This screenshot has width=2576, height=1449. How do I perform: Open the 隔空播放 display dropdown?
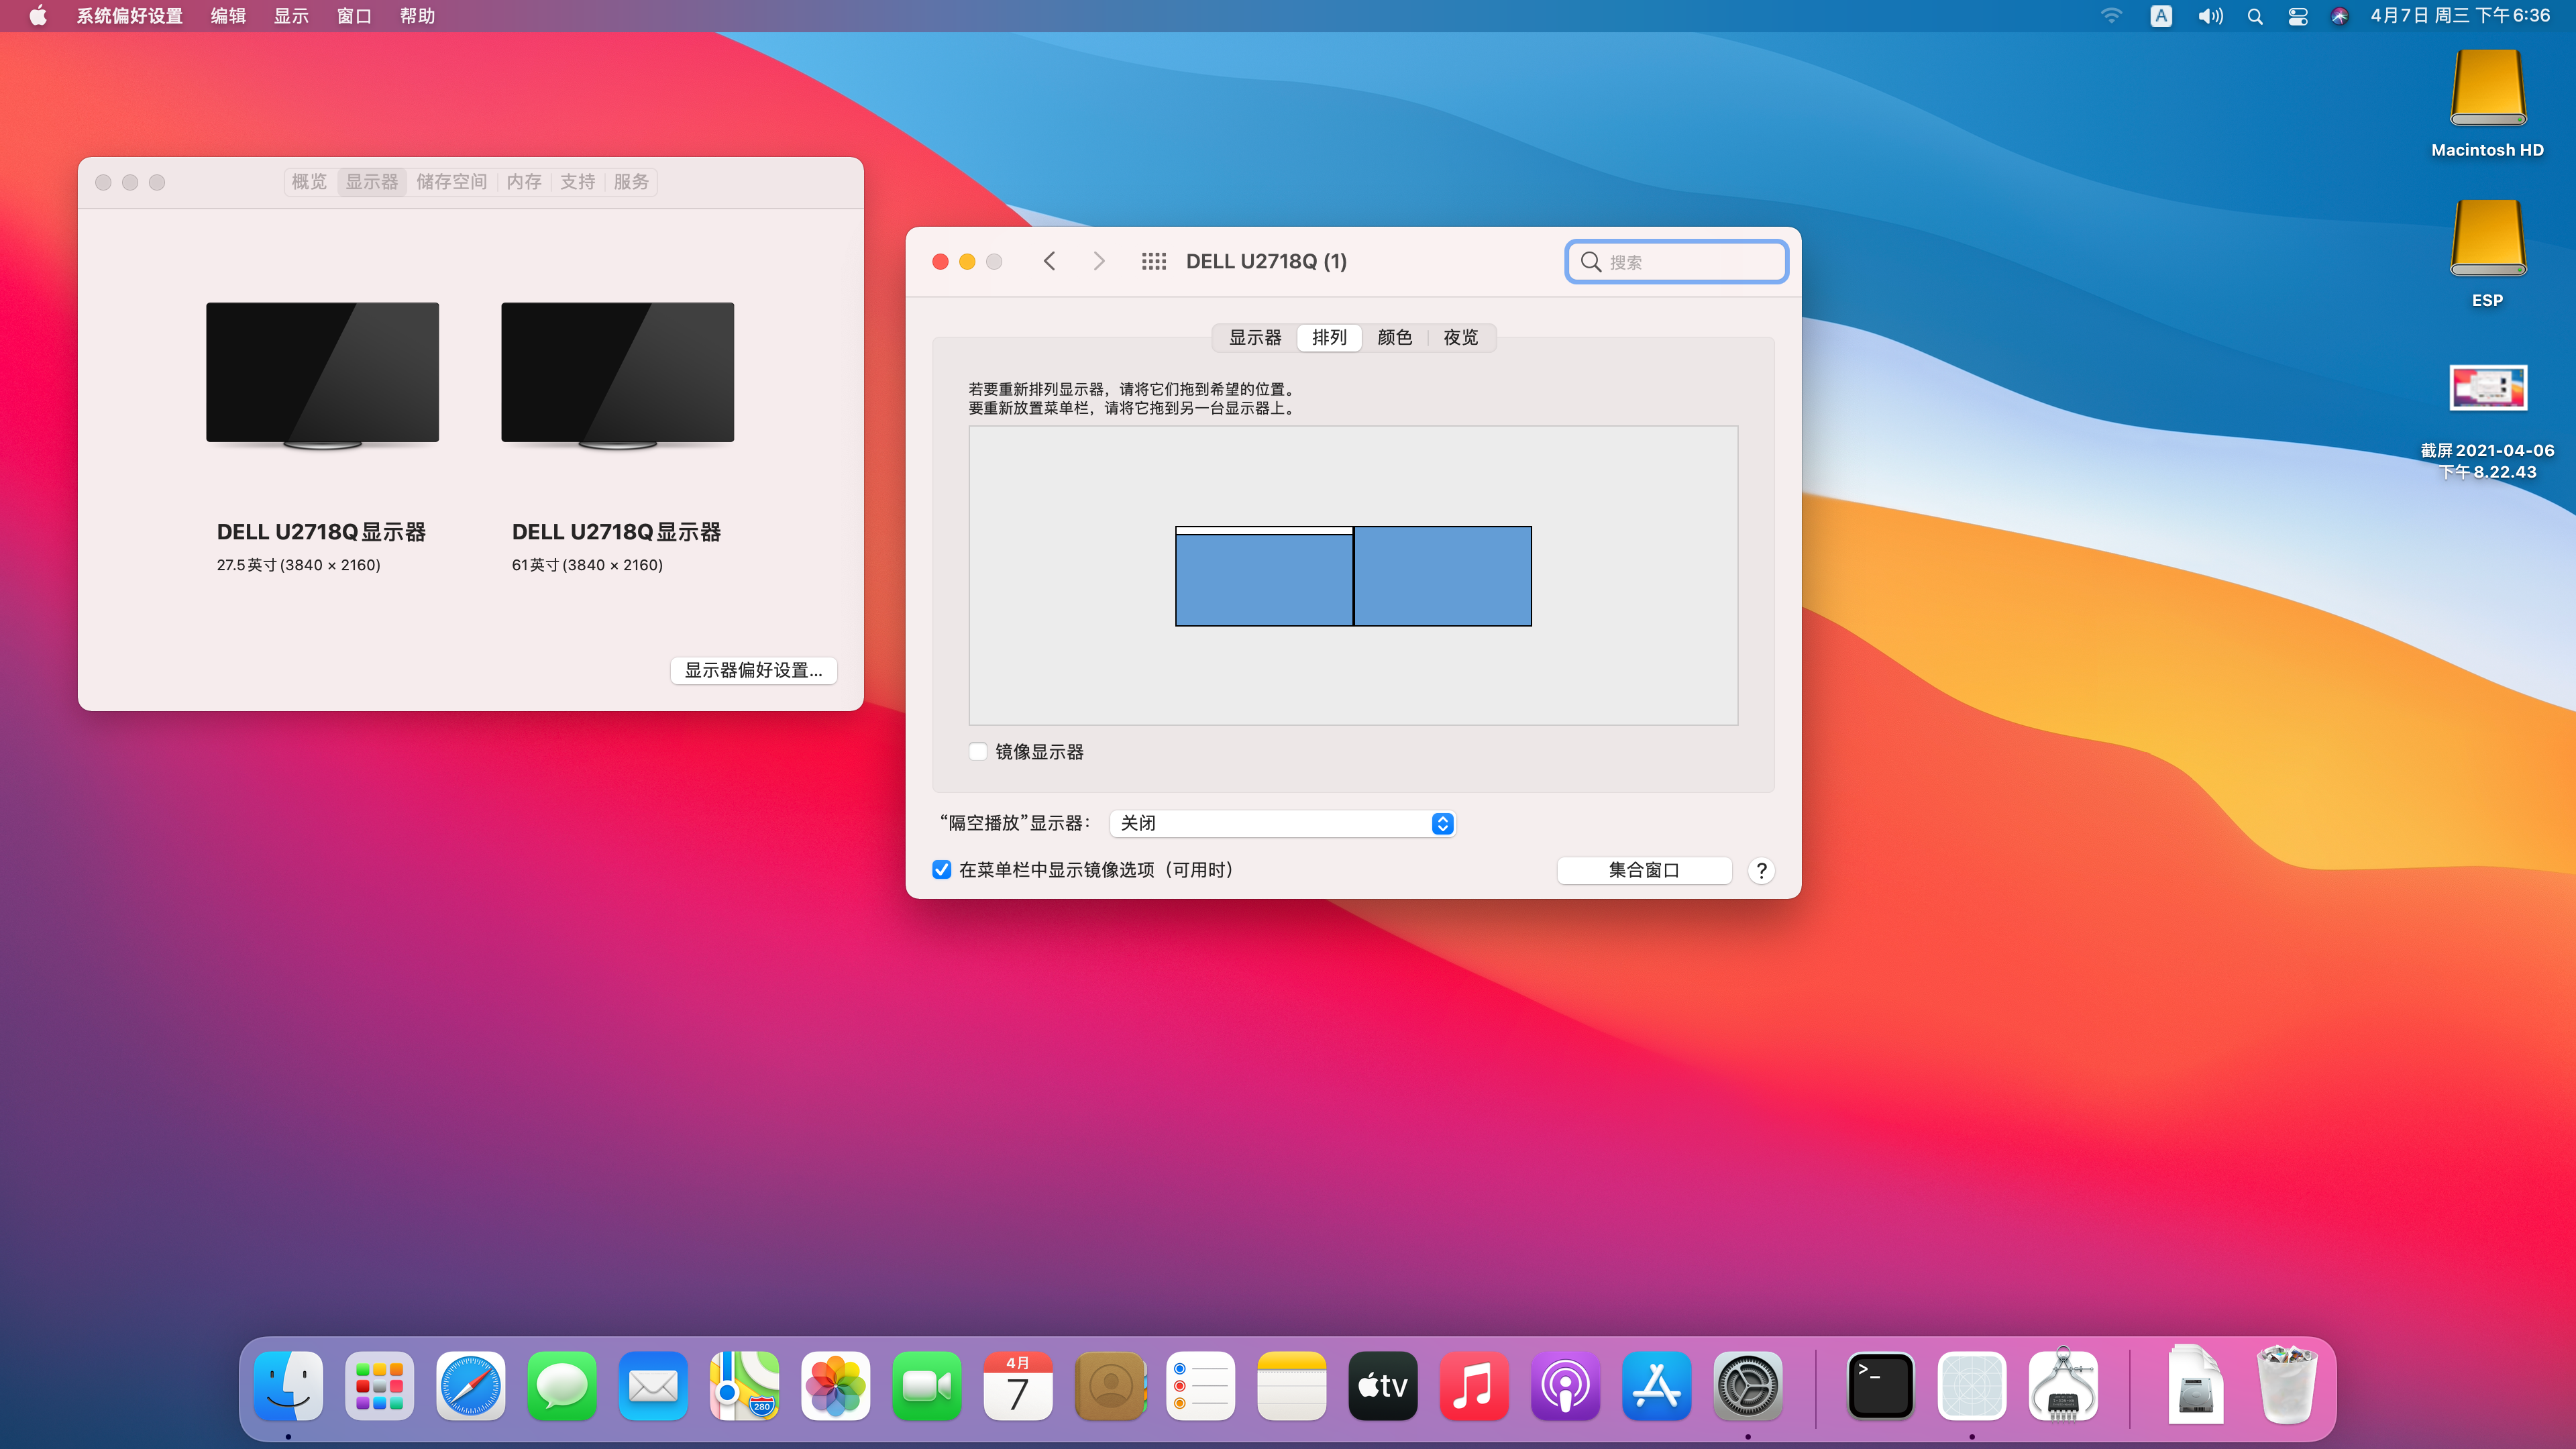[1282, 823]
